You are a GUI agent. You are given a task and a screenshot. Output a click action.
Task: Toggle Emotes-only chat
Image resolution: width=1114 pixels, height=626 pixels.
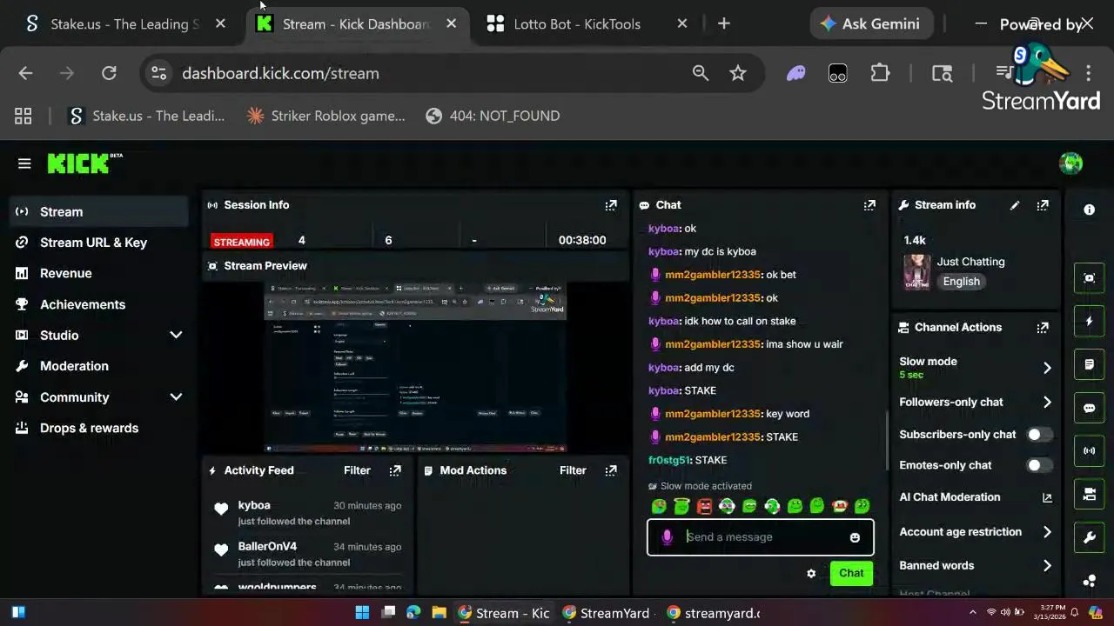(x=1038, y=465)
